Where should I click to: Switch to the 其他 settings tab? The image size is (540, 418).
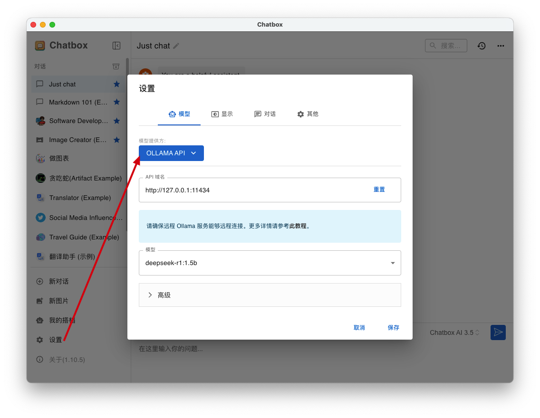click(x=307, y=114)
